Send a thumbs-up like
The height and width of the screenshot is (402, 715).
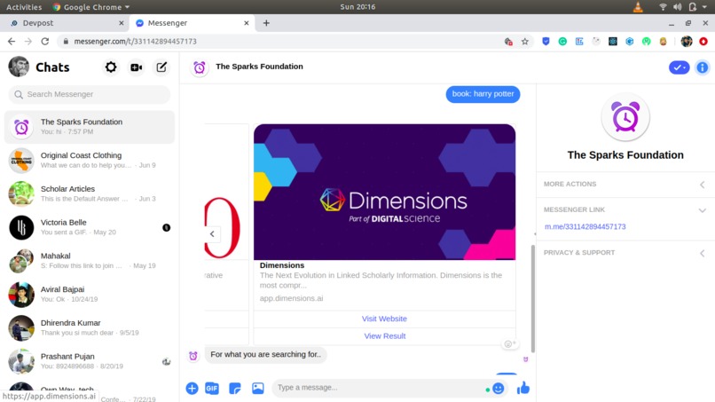click(x=523, y=388)
